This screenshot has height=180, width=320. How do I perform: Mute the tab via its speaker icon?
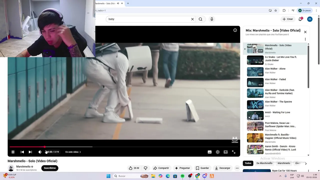pos(118,3)
